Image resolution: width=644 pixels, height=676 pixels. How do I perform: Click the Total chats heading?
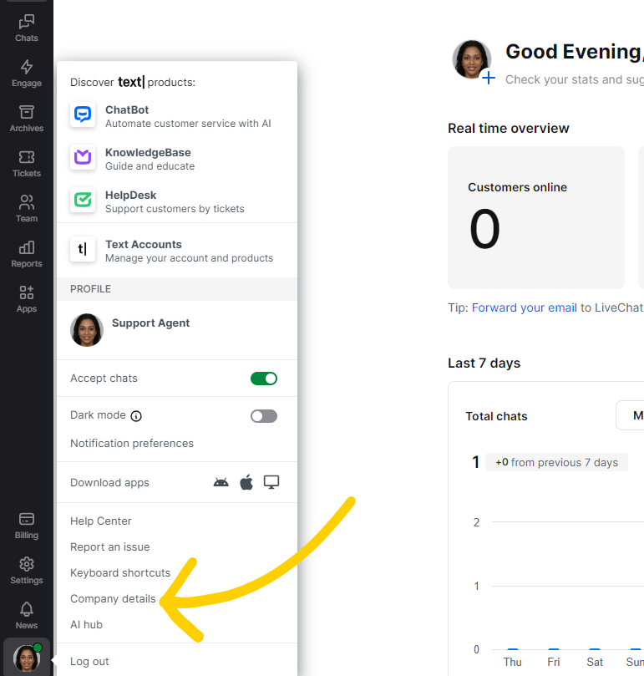point(496,416)
